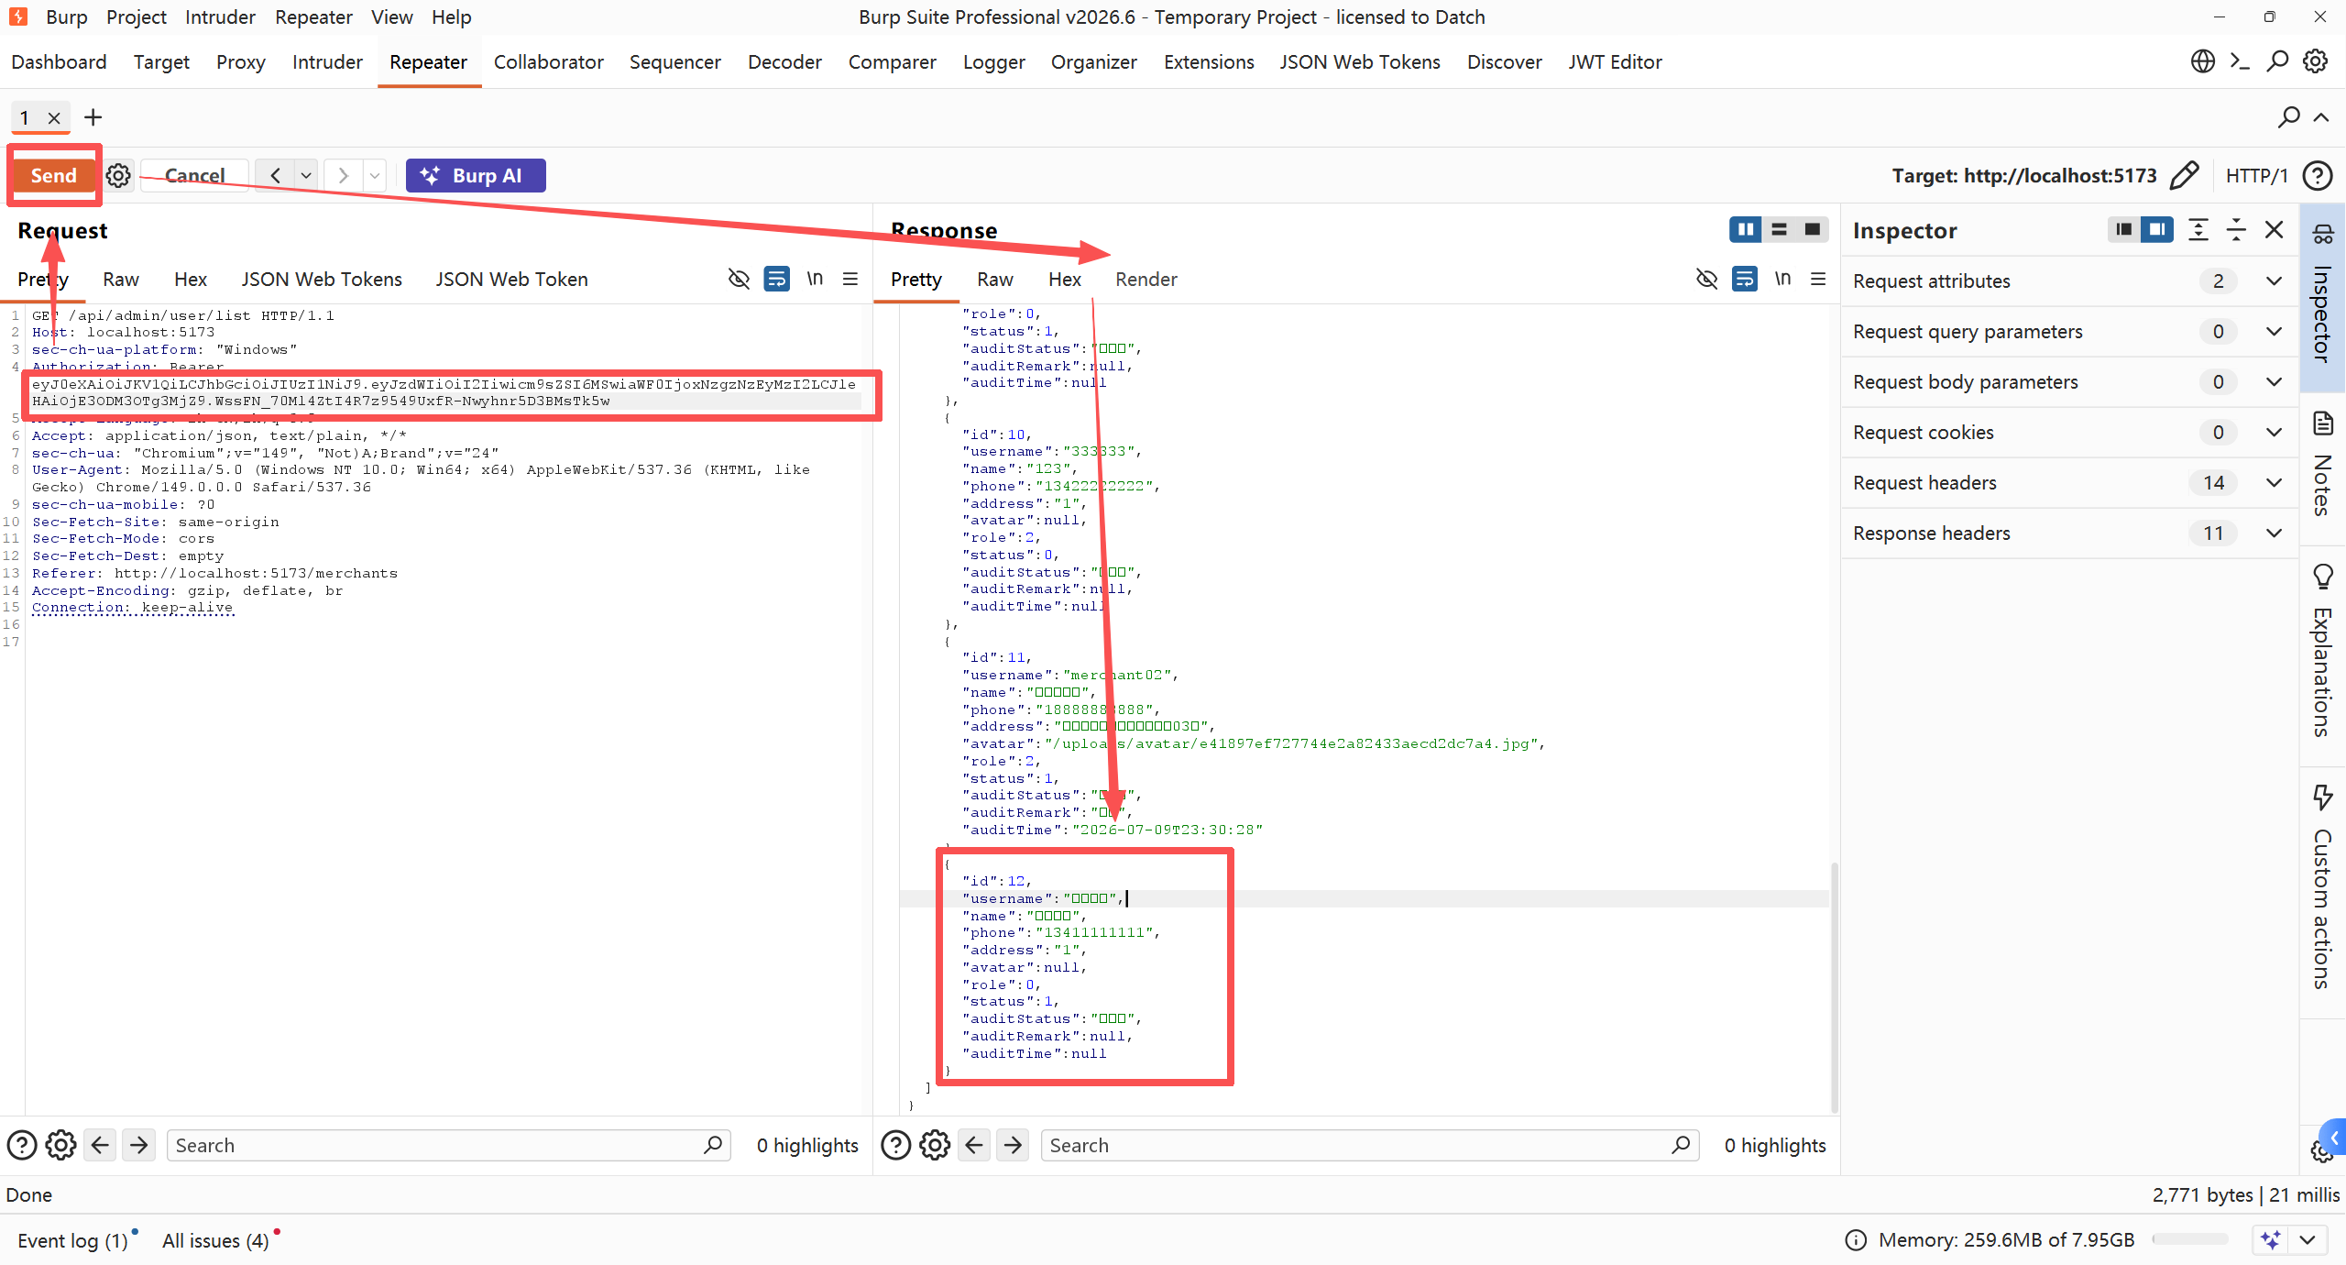Switch to the JWT Editor tab

coord(1615,61)
